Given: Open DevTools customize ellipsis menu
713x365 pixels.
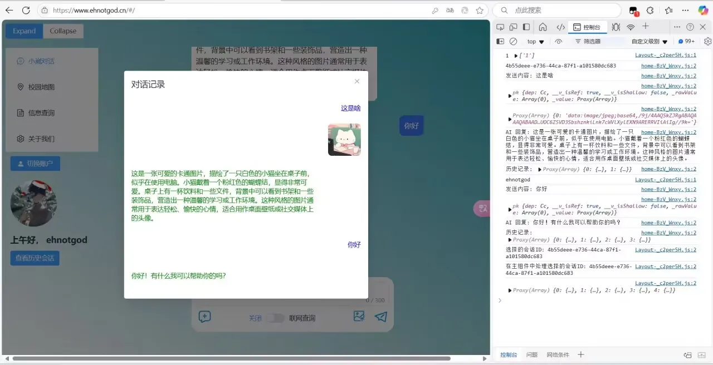Looking at the screenshot, I should click(677, 27).
